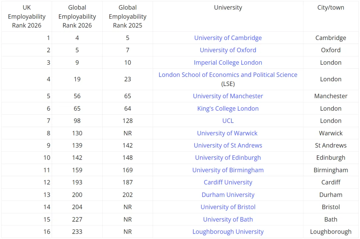Visit the University of Warwick link
Image resolution: width=360 pixels, height=239 pixels.
pos(227,133)
